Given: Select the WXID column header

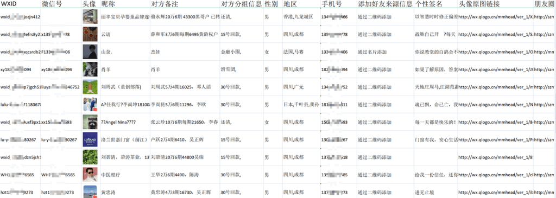Looking at the screenshot, I should 8,4.
